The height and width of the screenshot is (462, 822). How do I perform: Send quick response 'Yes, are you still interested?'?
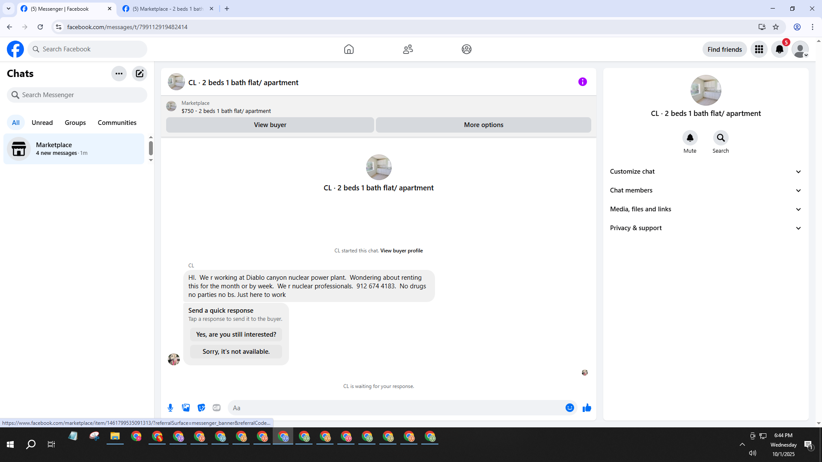(236, 335)
